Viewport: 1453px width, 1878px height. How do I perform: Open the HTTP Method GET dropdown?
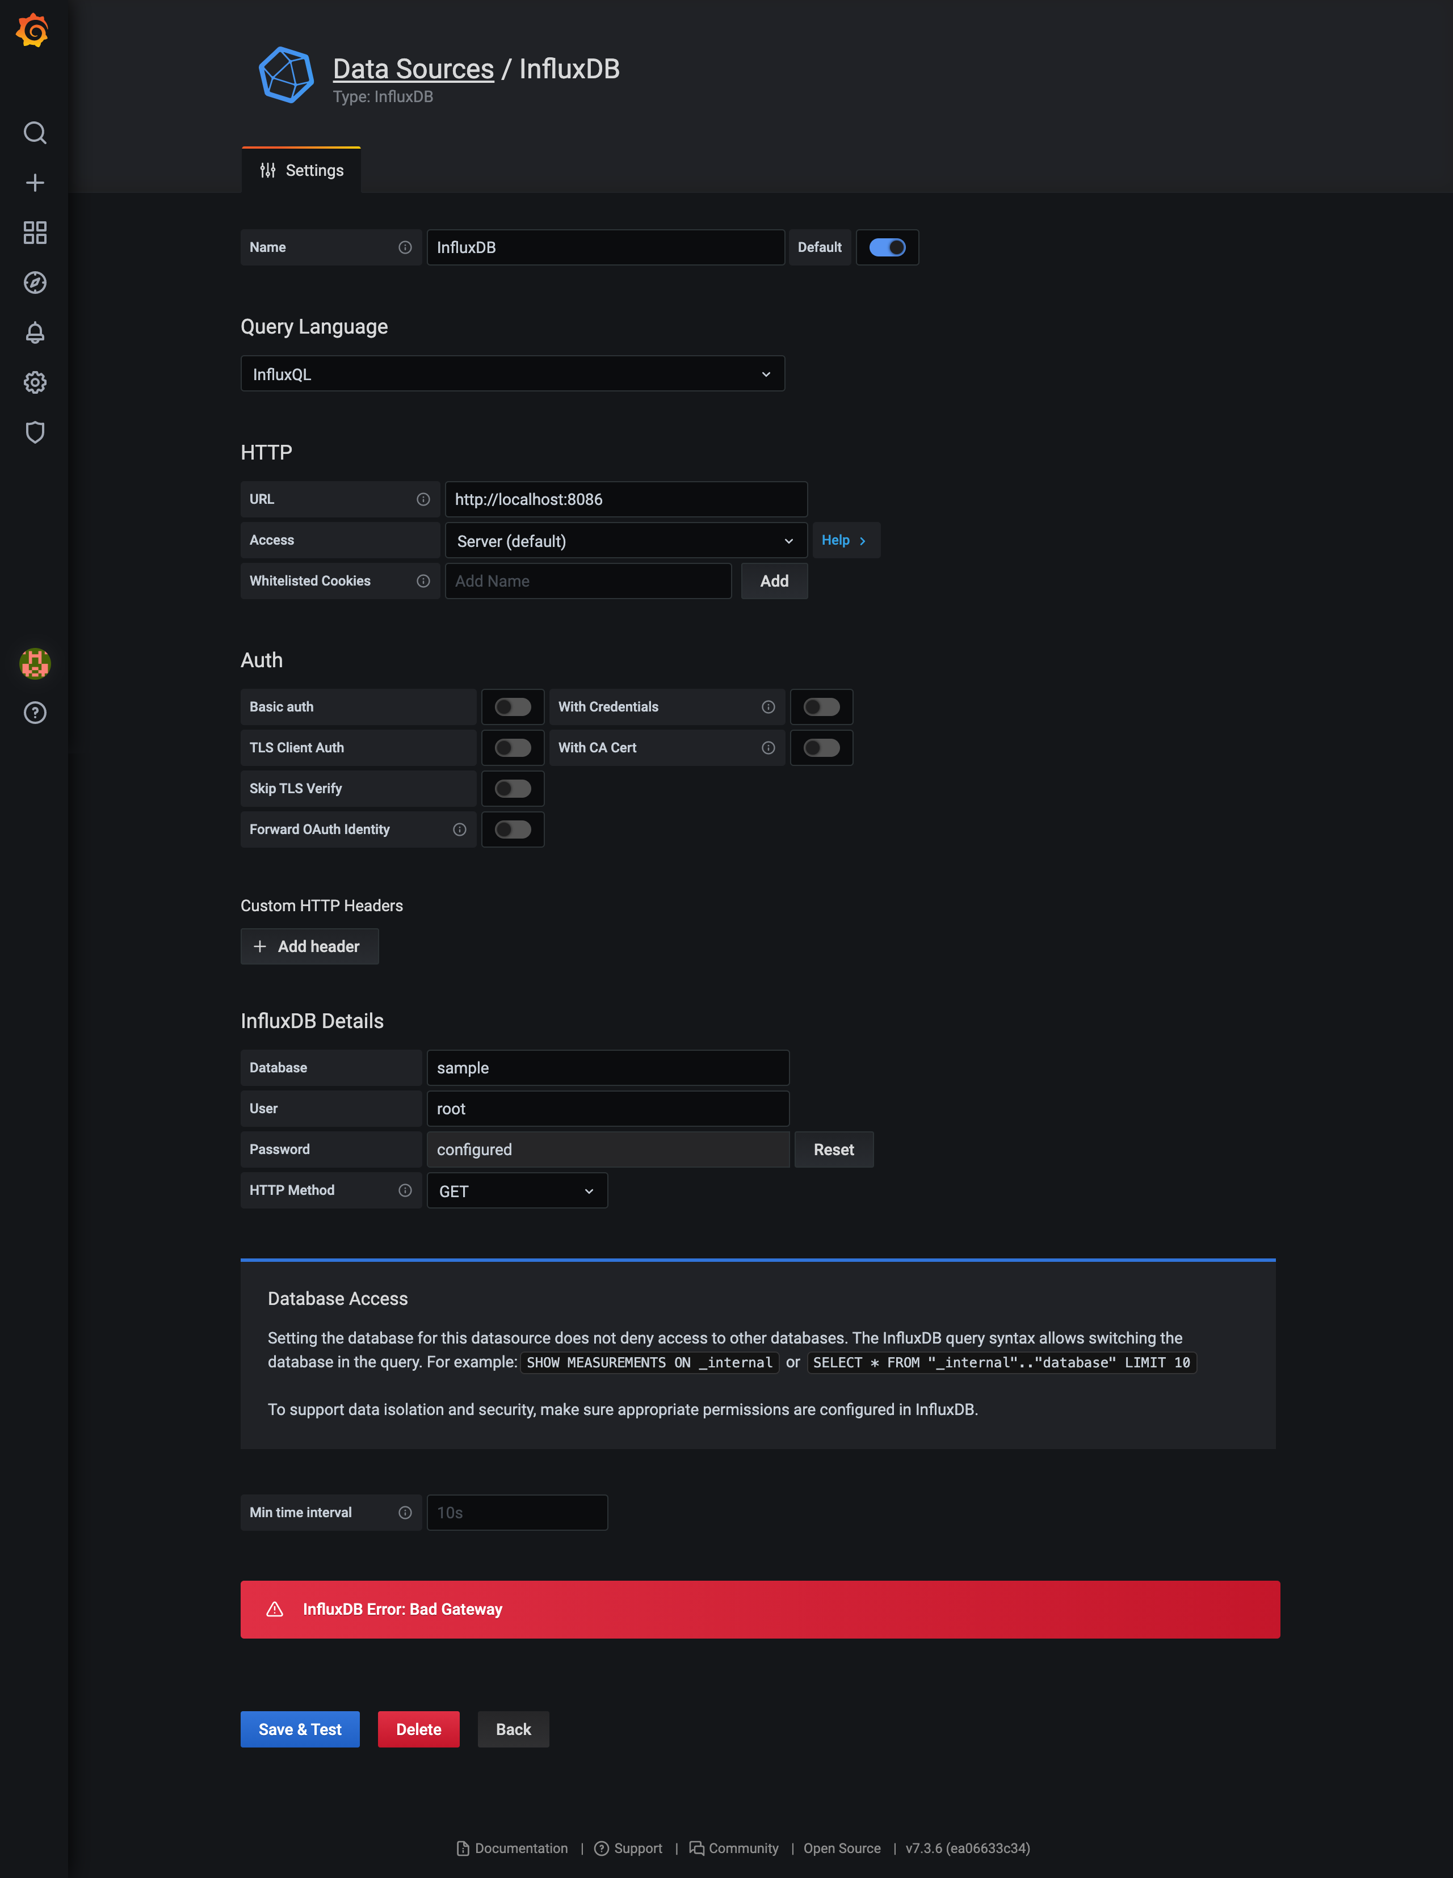click(x=517, y=1190)
